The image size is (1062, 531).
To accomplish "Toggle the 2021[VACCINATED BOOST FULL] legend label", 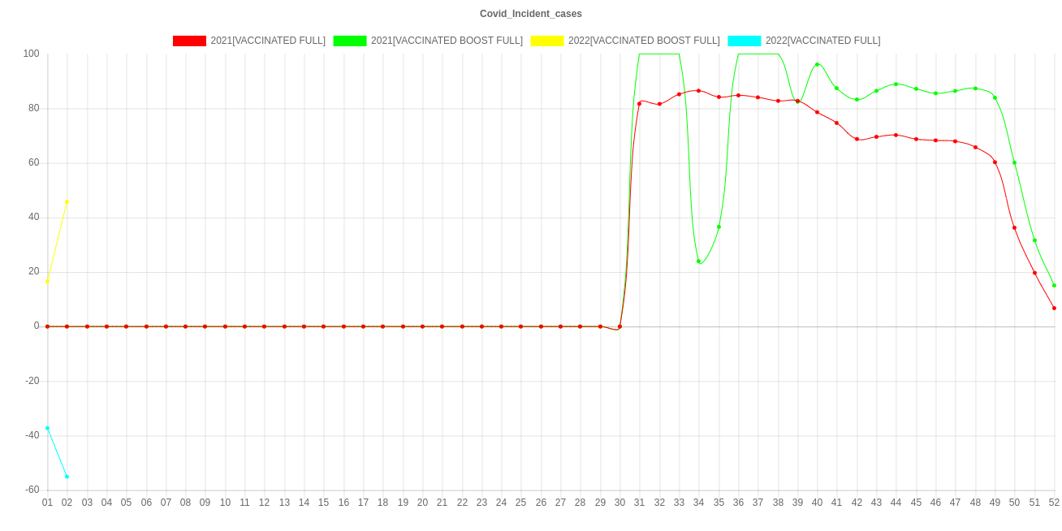I will 447,41.
